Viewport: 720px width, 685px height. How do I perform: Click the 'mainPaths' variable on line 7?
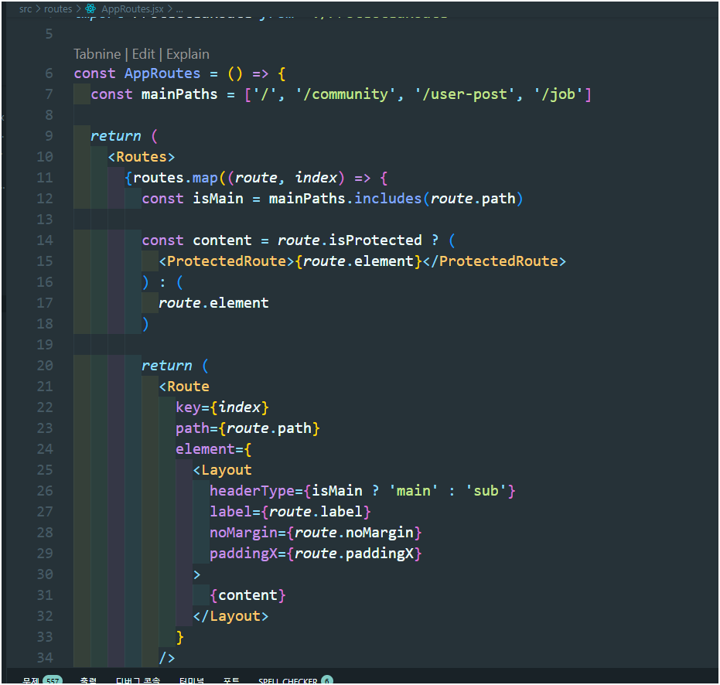(179, 94)
